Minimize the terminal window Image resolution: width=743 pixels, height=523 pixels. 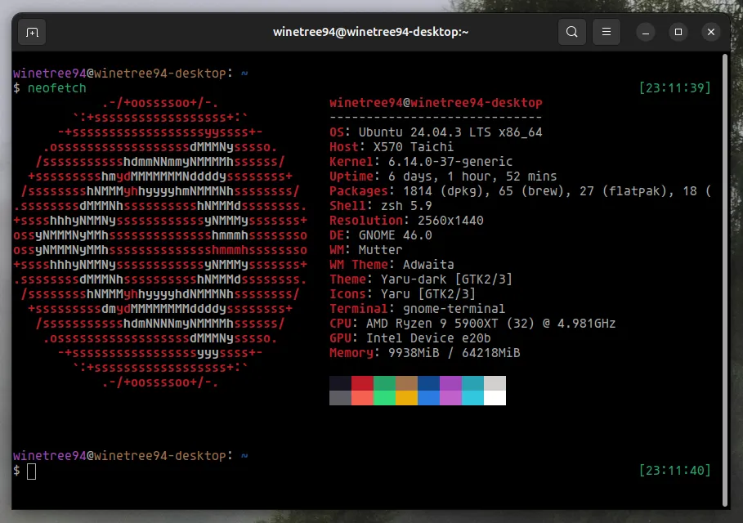coord(645,32)
